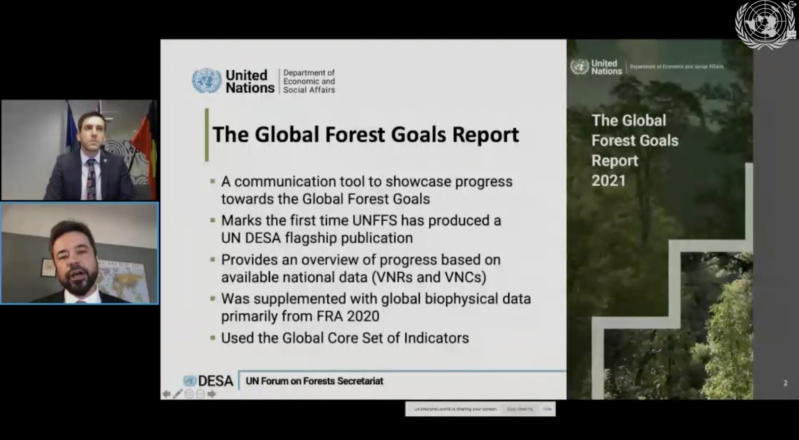799x440 pixels.
Task: Click the bullet 'Used the Global Core Set of Indicators'
Action: coord(345,338)
